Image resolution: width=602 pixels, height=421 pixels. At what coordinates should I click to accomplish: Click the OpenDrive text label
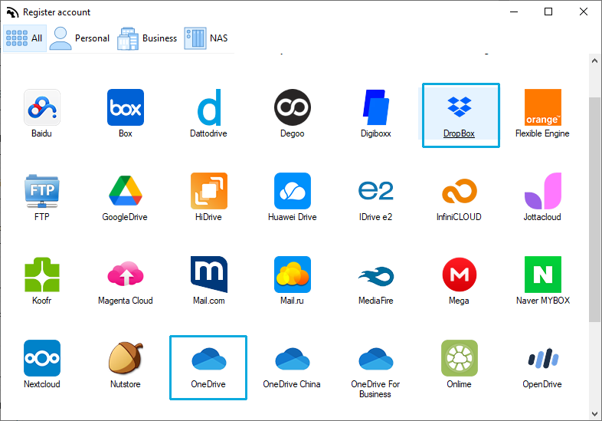(x=542, y=384)
